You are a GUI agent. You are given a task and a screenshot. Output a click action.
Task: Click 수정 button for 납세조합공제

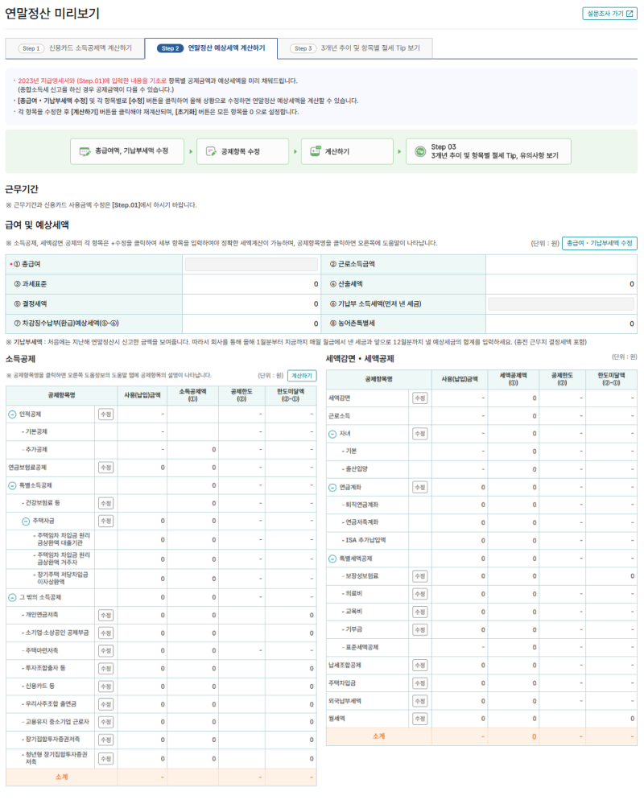point(420,666)
